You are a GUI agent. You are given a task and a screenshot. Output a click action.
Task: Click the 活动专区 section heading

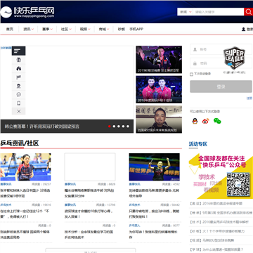(x=198, y=144)
